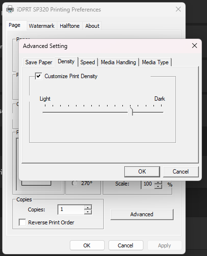This screenshot has height=256, width=207.
Task: Switch to the Media Type tab
Action: pyautogui.click(x=155, y=62)
